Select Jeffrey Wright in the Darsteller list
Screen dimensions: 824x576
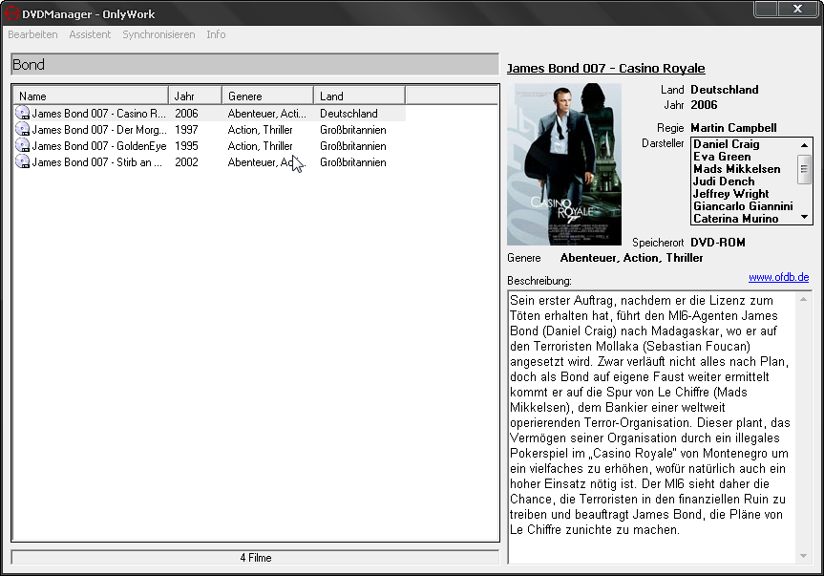[x=731, y=194]
